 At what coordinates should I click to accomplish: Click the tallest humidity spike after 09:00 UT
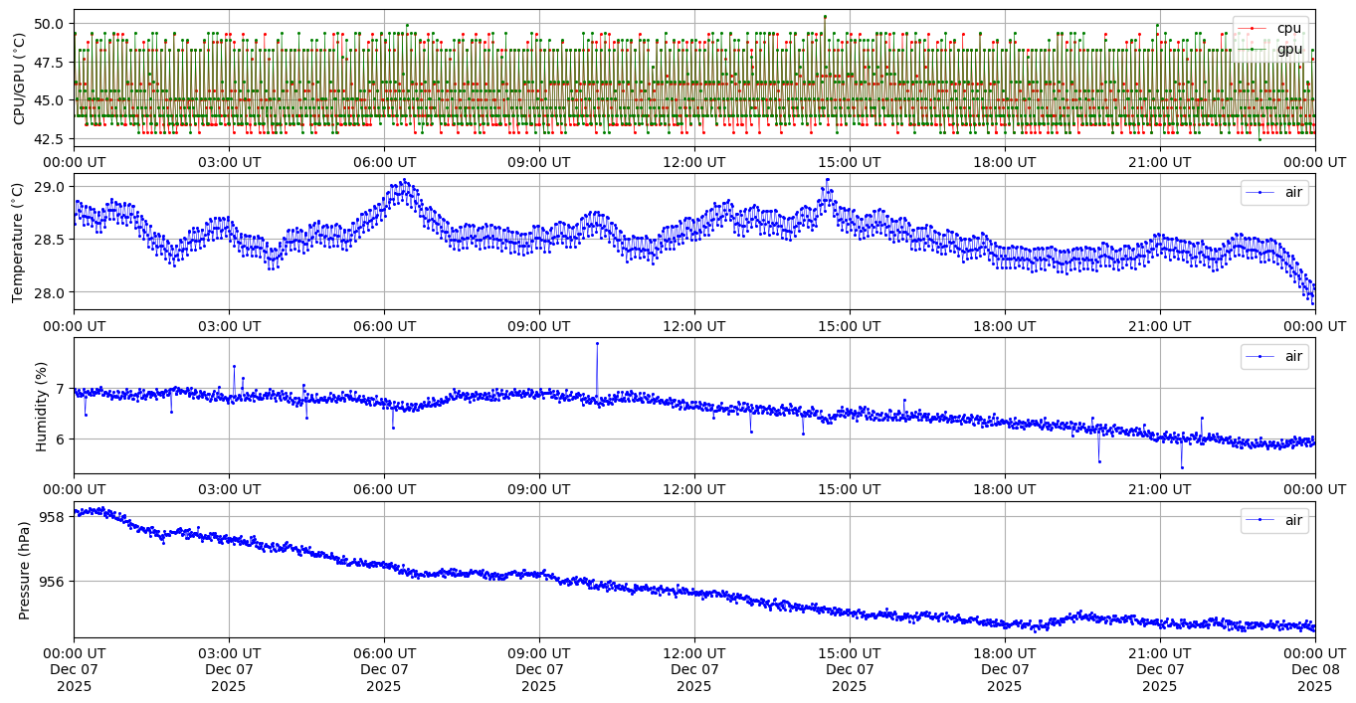597,343
